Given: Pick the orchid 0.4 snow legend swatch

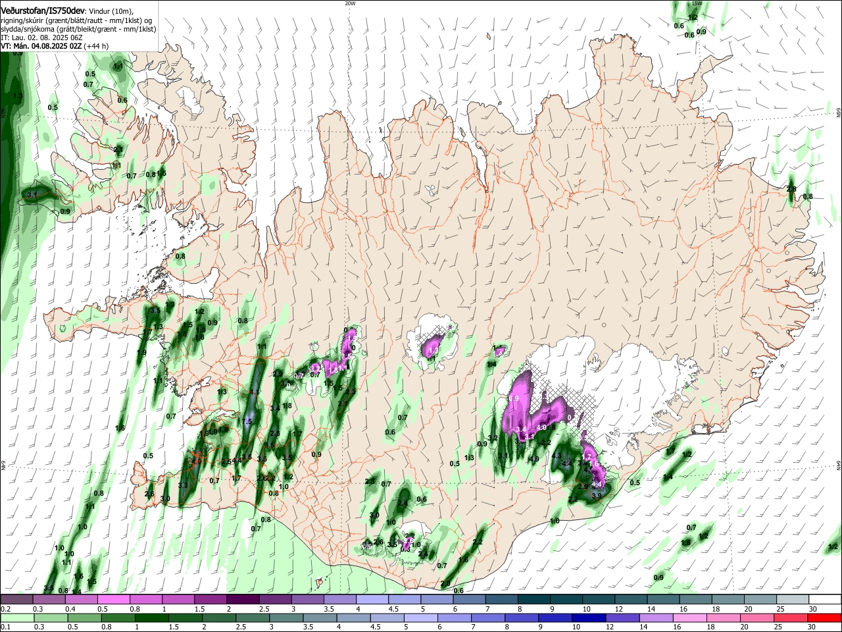Looking at the screenshot, I should [81, 600].
